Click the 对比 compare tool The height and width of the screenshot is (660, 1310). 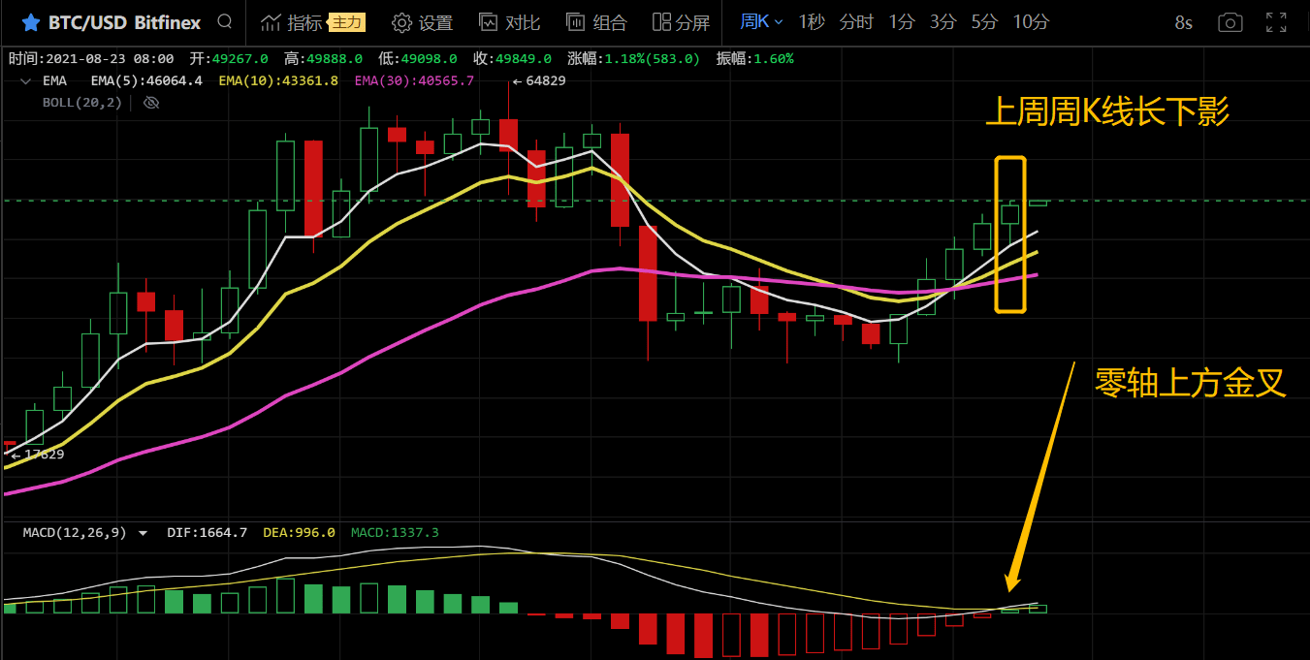tap(510, 22)
